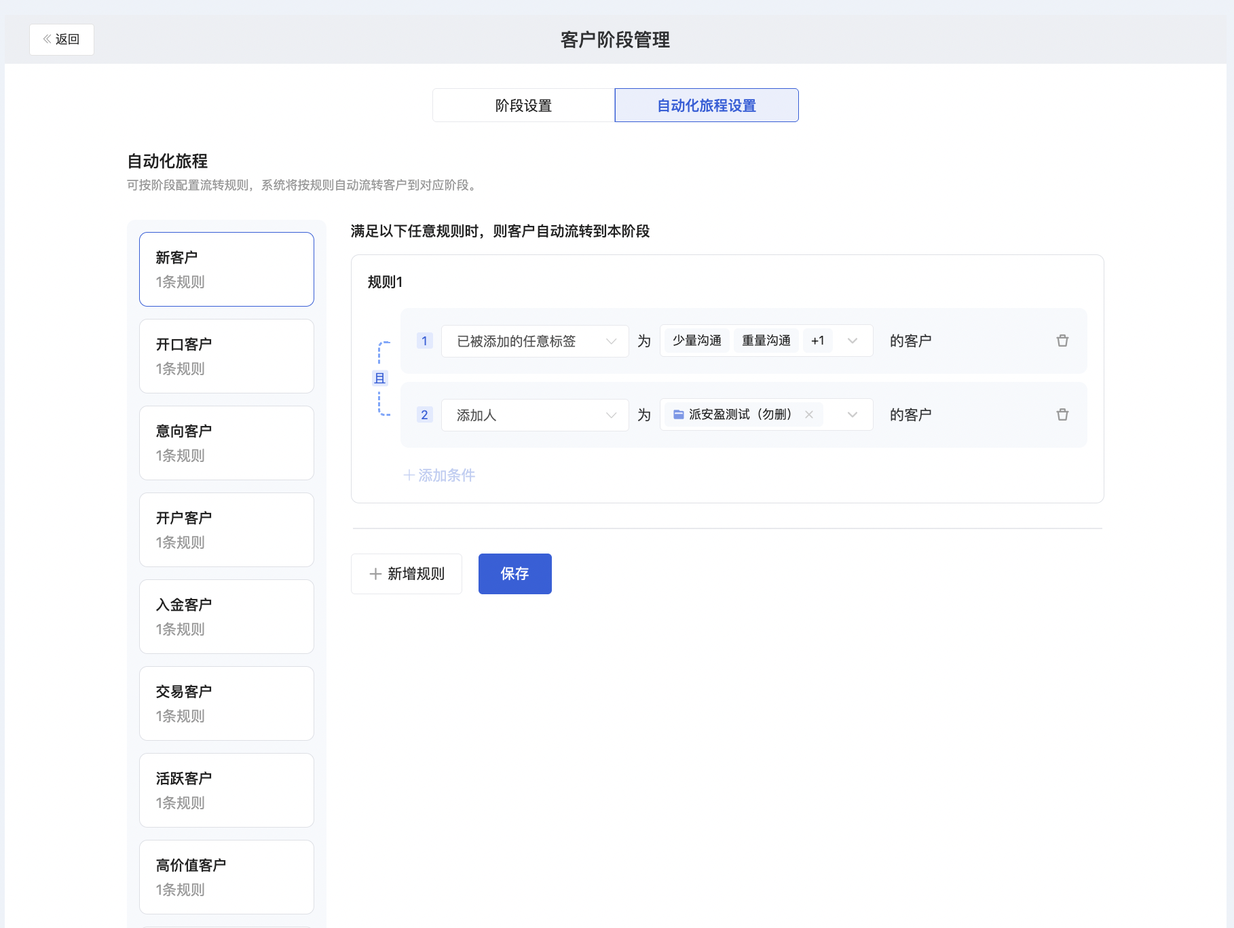1234x928 pixels.
Task: Select the 开口客户 stage card
Action: coord(227,356)
